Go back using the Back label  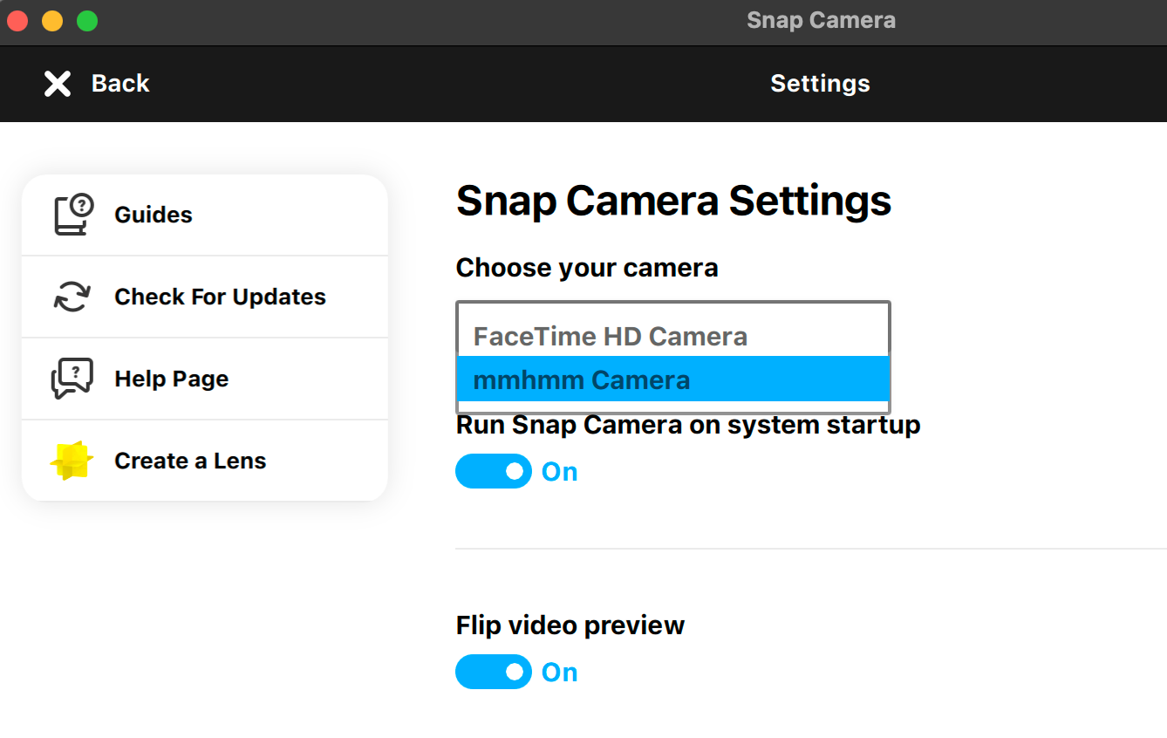coord(120,84)
